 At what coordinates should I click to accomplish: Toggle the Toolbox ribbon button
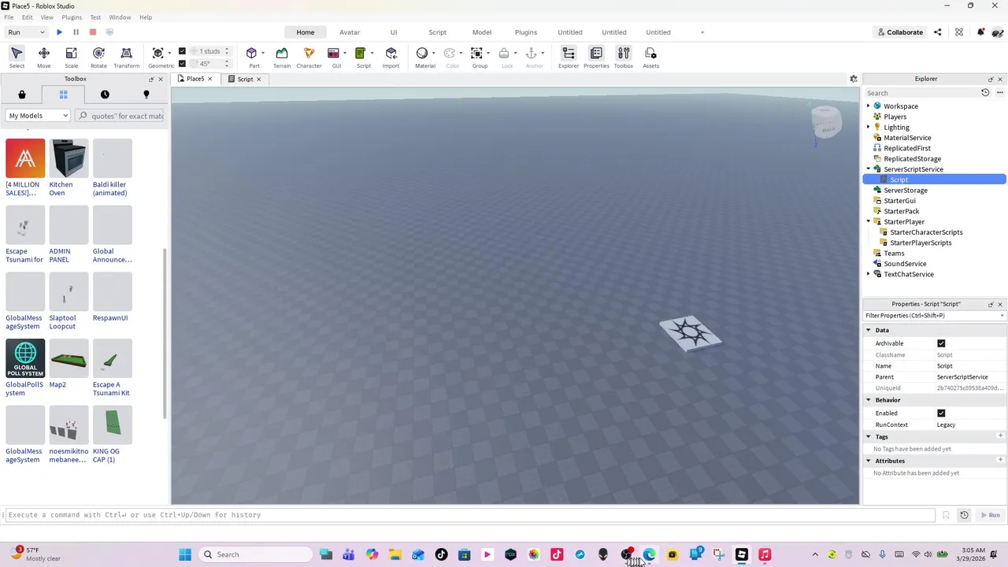pyautogui.click(x=623, y=57)
